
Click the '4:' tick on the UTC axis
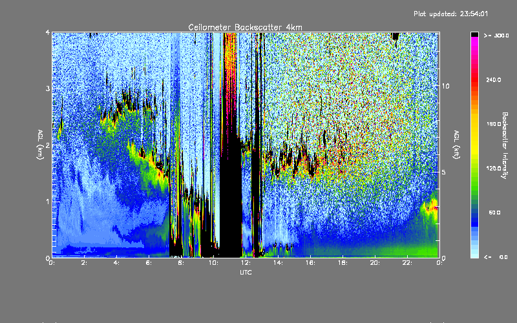116,263
